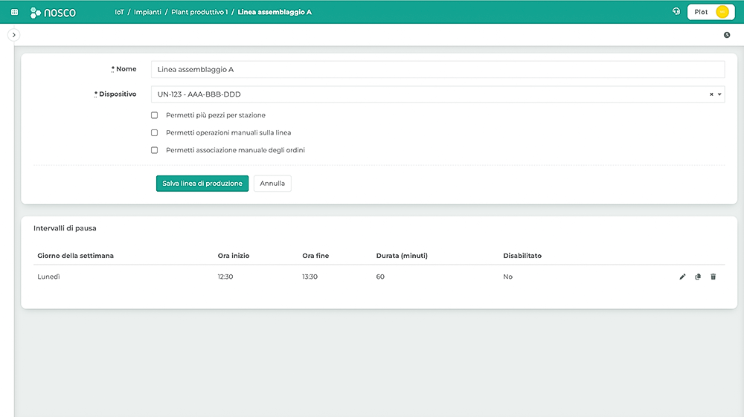Go to IoT breadcrumb
The width and height of the screenshot is (744, 417).
tap(119, 12)
